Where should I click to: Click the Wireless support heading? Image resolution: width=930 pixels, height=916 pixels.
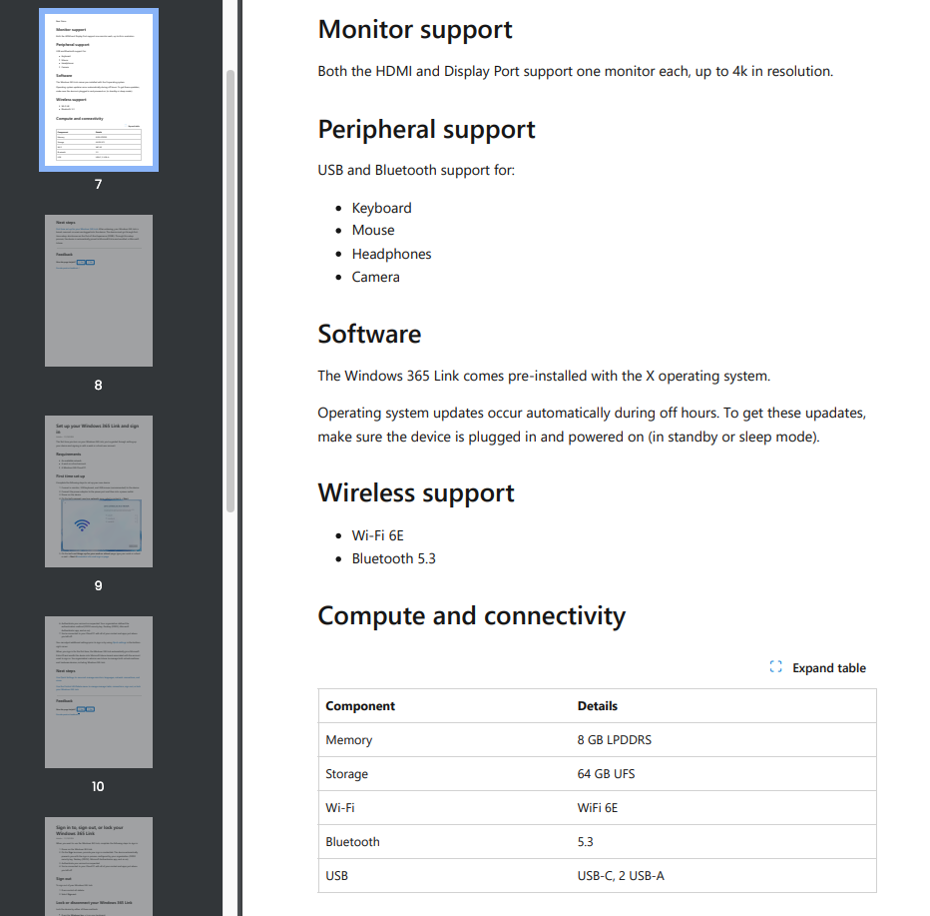416,492
